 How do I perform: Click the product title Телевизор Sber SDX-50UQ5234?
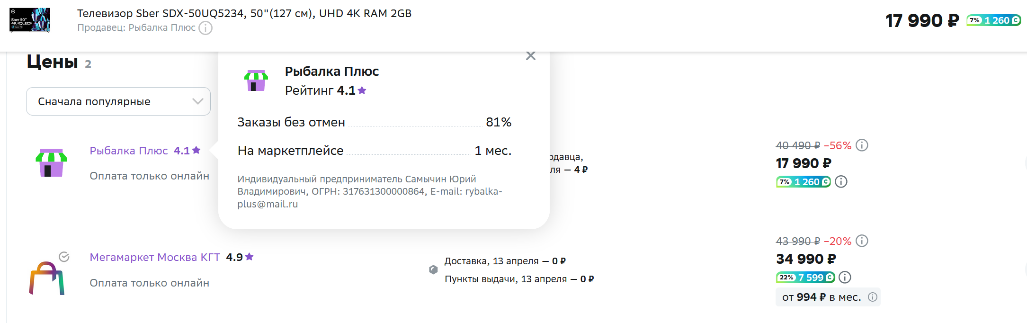[244, 13]
